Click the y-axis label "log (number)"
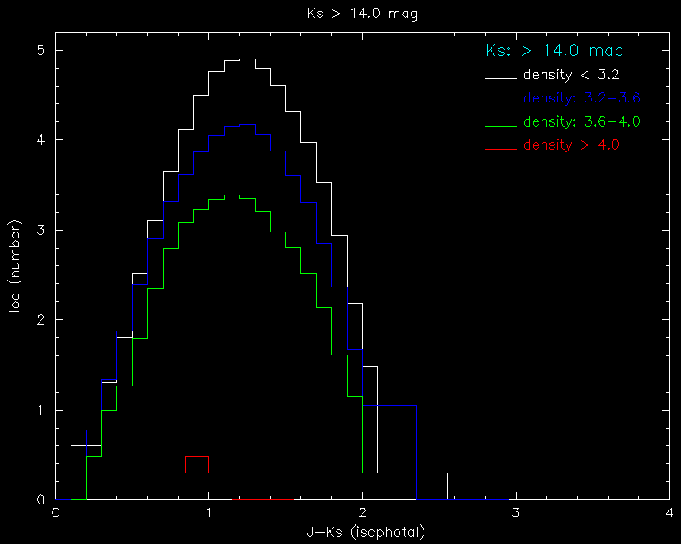Image resolution: width=681 pixels, height=544 pixels. [15, 269]
